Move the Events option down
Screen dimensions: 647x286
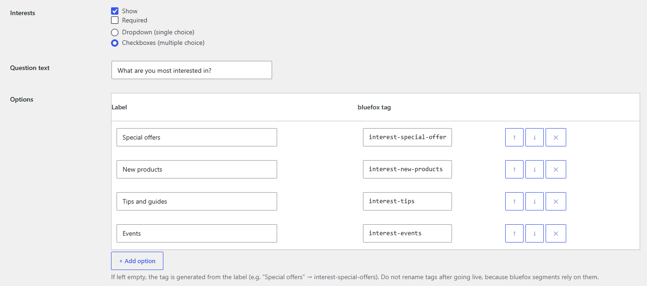click(535, 233)
